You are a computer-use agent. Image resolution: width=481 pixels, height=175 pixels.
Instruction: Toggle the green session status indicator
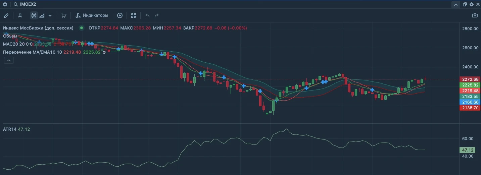click(x=81, y=28)
